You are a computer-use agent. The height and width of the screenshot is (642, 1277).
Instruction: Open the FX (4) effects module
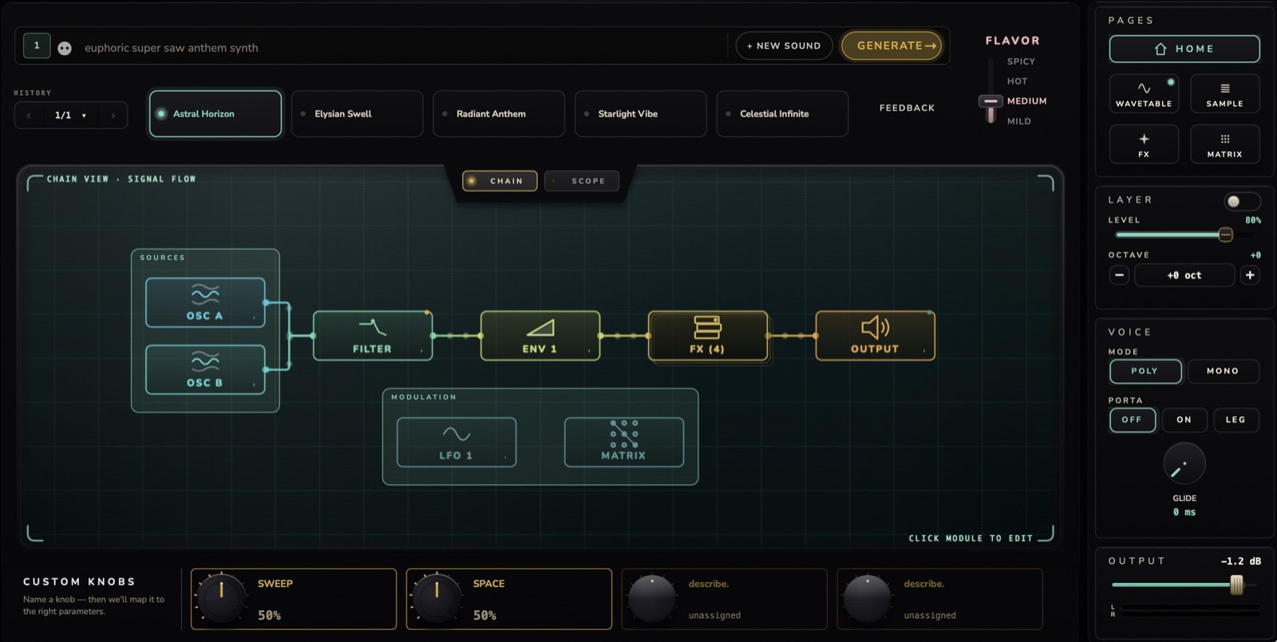(x=708, y=336)
